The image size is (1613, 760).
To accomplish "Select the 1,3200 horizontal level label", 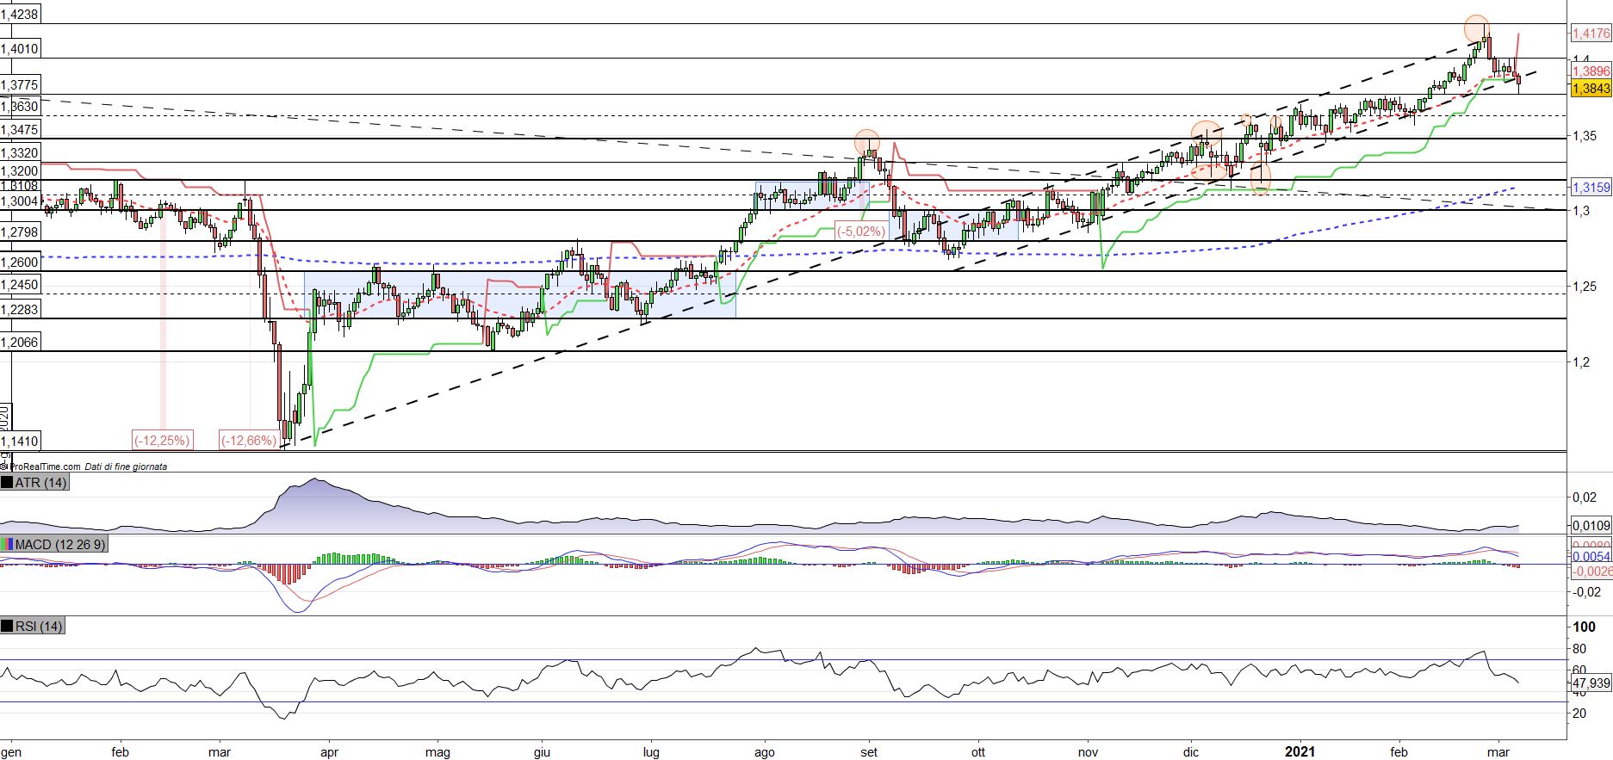I will click(20, 171).
